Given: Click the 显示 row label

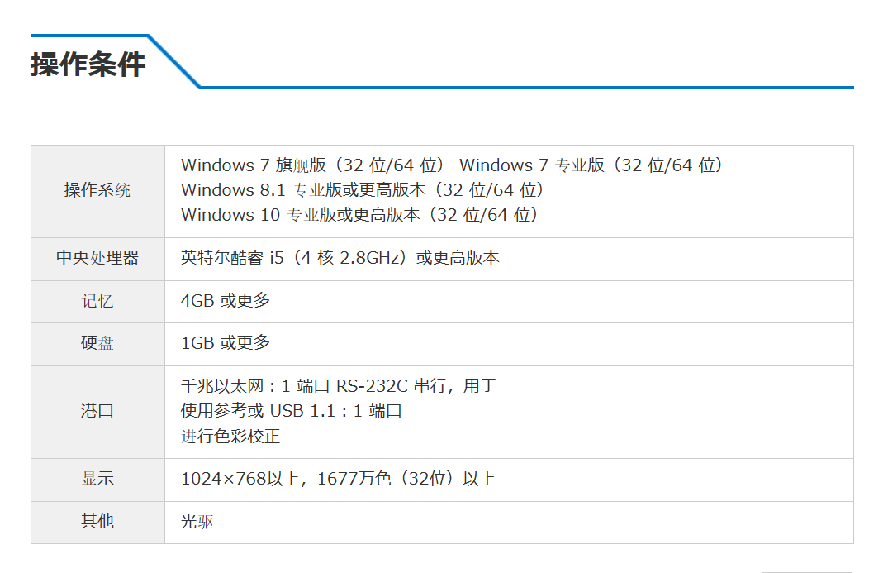Looking at the screenshot, I should tap(97, 480).
